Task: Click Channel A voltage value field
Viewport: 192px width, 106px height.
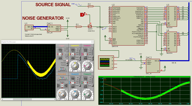Action: point(75,71)
